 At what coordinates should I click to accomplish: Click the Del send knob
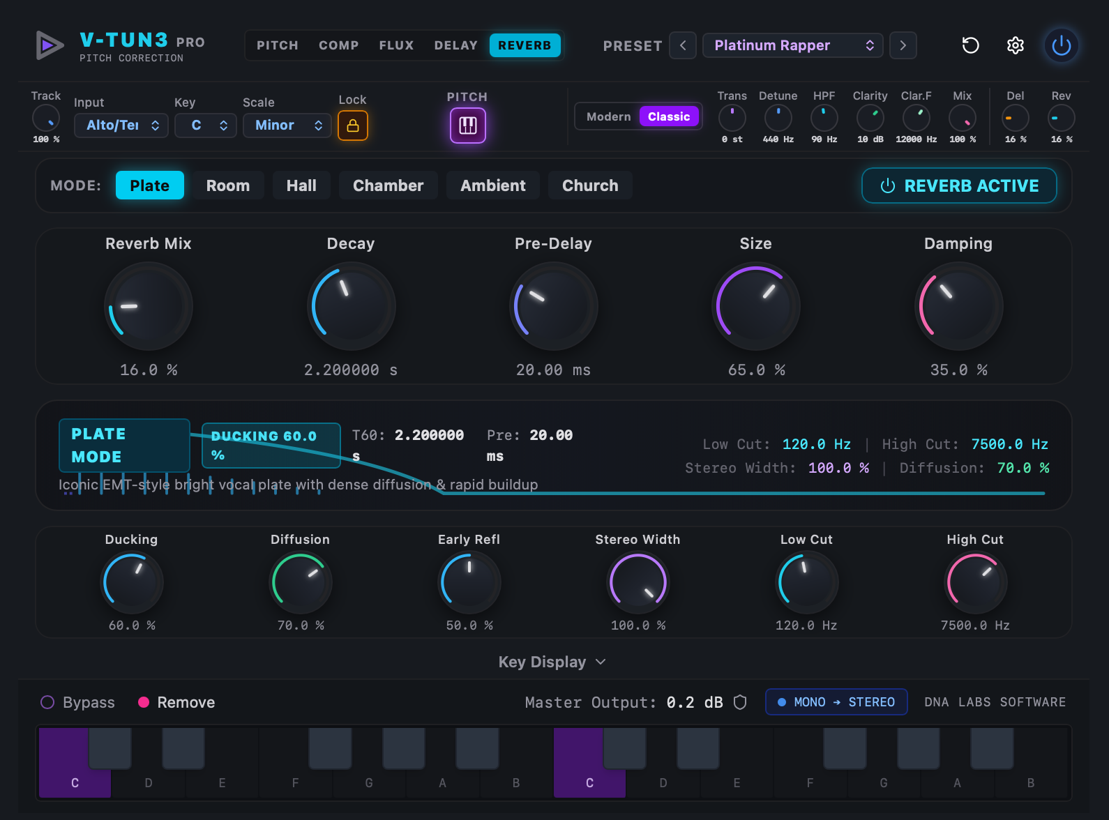click(1015, 118)
